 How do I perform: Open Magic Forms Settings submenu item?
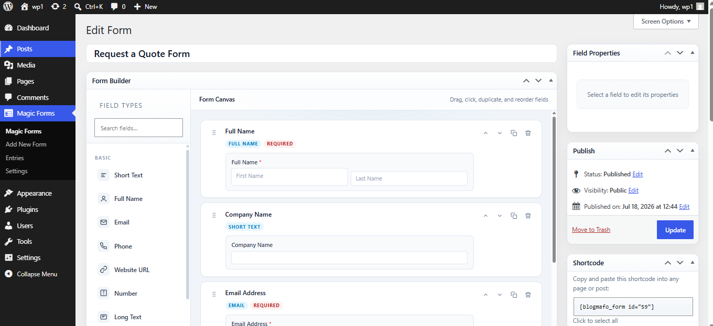17,171
